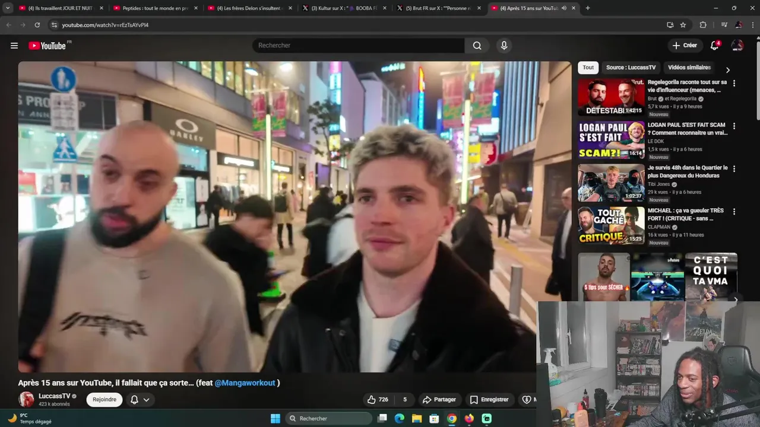This screenshot has height=427, width=760.
Task: Select the 'Vidéos similaires' chip
Action: click(689, 68)
